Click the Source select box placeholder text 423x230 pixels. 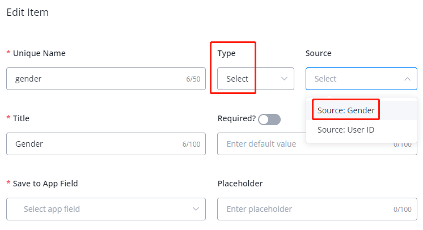[x=325, y=79]
